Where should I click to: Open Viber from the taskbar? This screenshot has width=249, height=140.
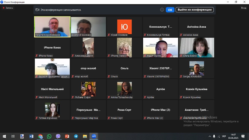58,136
